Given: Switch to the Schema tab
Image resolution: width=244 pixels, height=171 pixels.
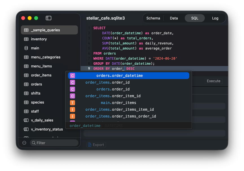Looking at the screenshot, I should coord(153,18).
